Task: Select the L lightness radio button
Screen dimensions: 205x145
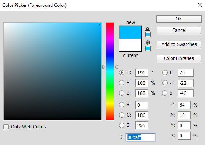Action: [x=165, y=72]
